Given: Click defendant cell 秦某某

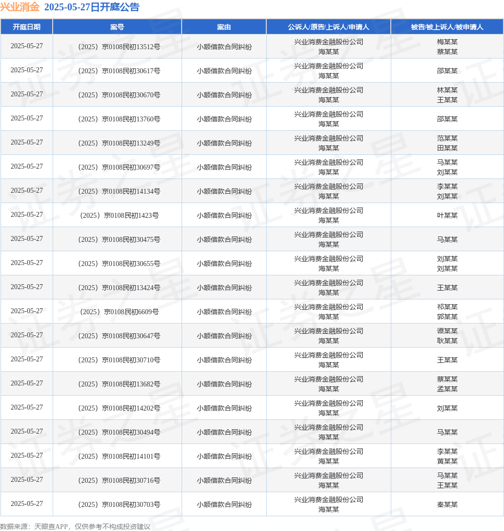Looking at the screenshot, I should point(447,504).
